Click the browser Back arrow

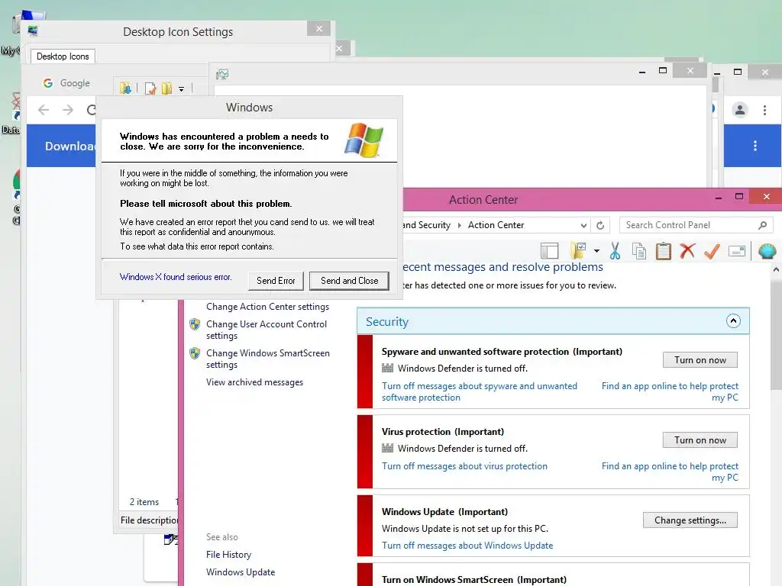point(44,110)
